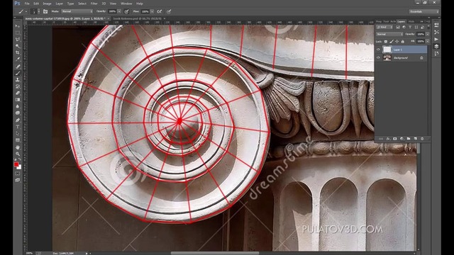This screenshot has width=454, height=255.
Task: Toggle pressure for size button
Action: pyautogui.click(x=169, y=11)
